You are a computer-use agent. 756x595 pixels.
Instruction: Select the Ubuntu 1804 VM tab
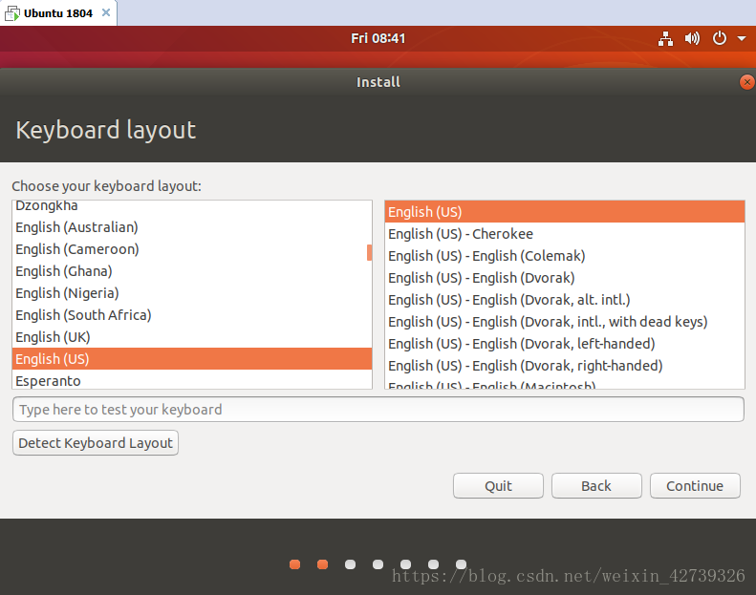coord(58,13)
